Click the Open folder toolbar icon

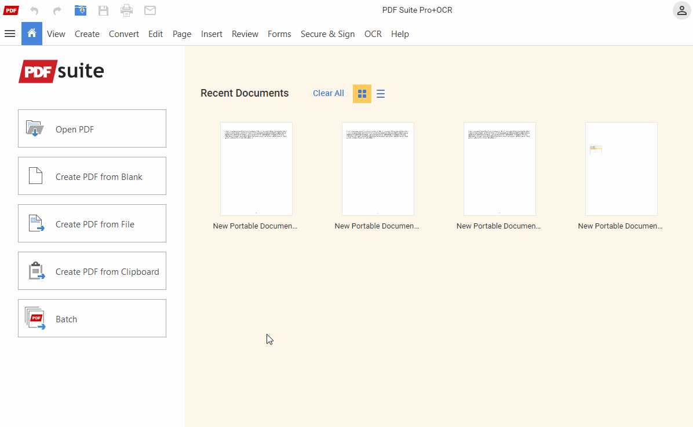(x=81, y=10)
